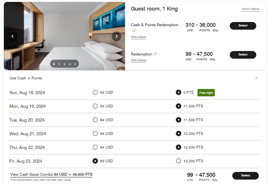Open Rate Details under Cash & Points Redemption
The height and width of the screenshot is (185, 269).
click(x=138, y=37)
